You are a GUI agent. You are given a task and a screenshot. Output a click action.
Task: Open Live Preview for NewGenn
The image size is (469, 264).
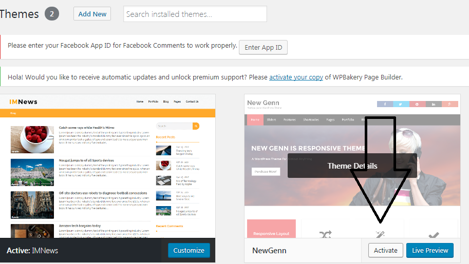[430, 250]
